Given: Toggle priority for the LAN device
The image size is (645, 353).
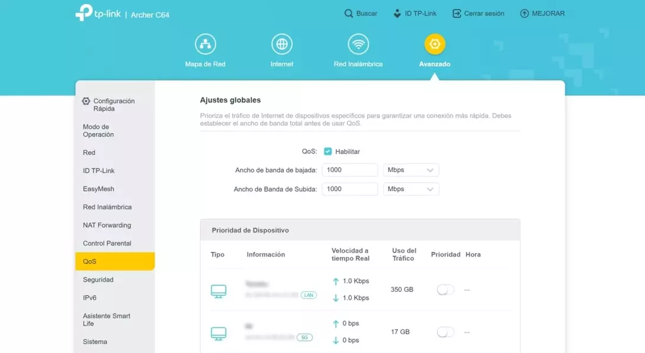Looking at the screenshot, I should pyautogui.click(x=445, y=289).
